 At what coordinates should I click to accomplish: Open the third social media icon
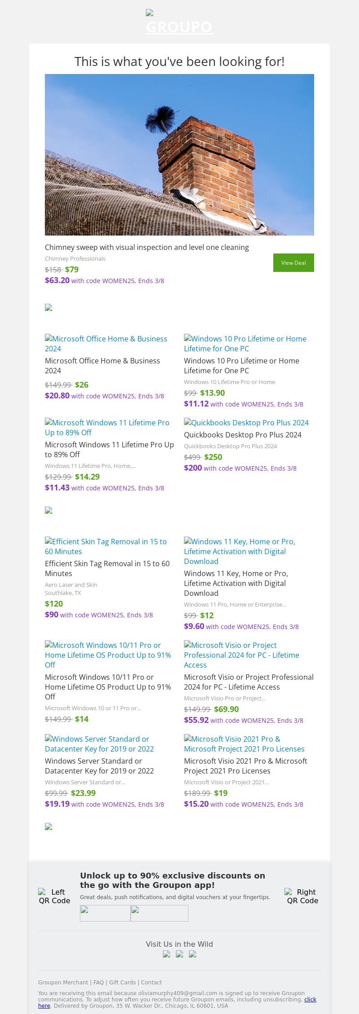193,954
